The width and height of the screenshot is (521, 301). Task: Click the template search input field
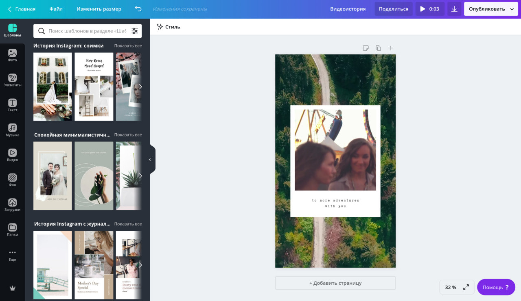point(87,31)
